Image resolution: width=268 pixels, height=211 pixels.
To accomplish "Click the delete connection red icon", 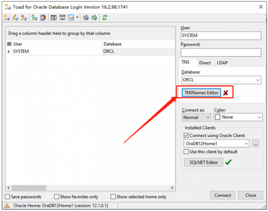I will coord(24,18).
